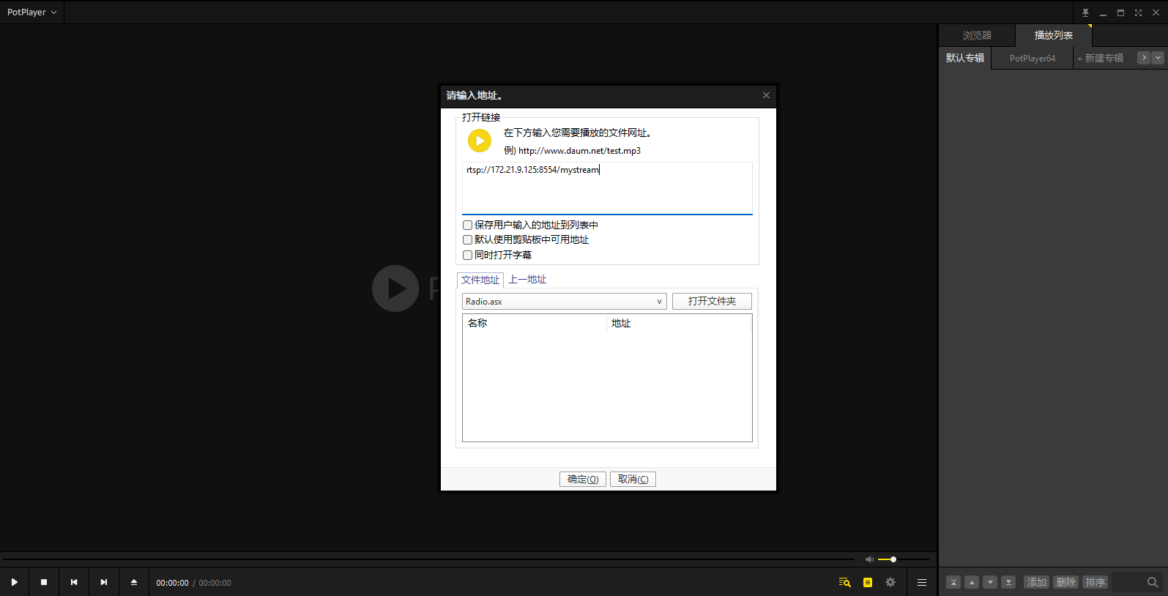This screenshot has height=596, width=1168.
Task: Click the large center play logo
Action: (395, 288)
